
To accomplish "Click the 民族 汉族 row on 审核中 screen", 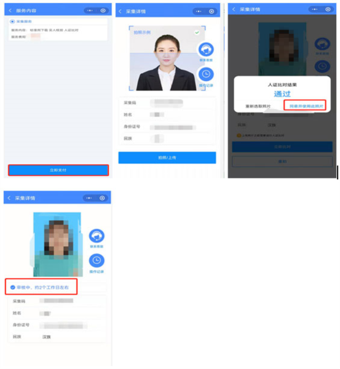I will (x=57, y=337).
